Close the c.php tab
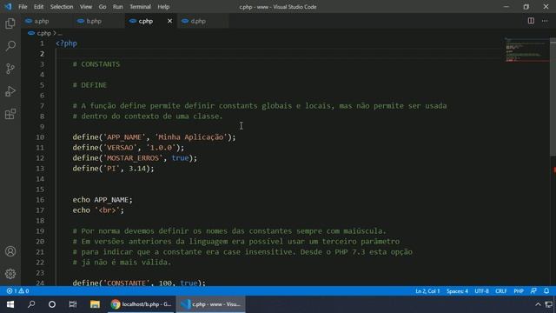Screen dimensions: 556x313 coord(170,21)
